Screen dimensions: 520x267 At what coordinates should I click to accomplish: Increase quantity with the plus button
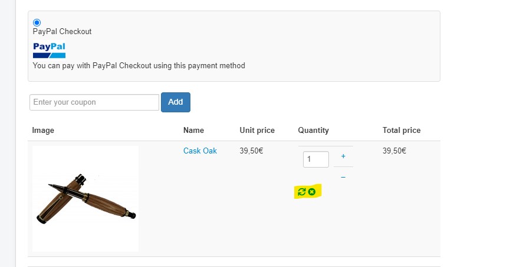[x=343, y=156]
